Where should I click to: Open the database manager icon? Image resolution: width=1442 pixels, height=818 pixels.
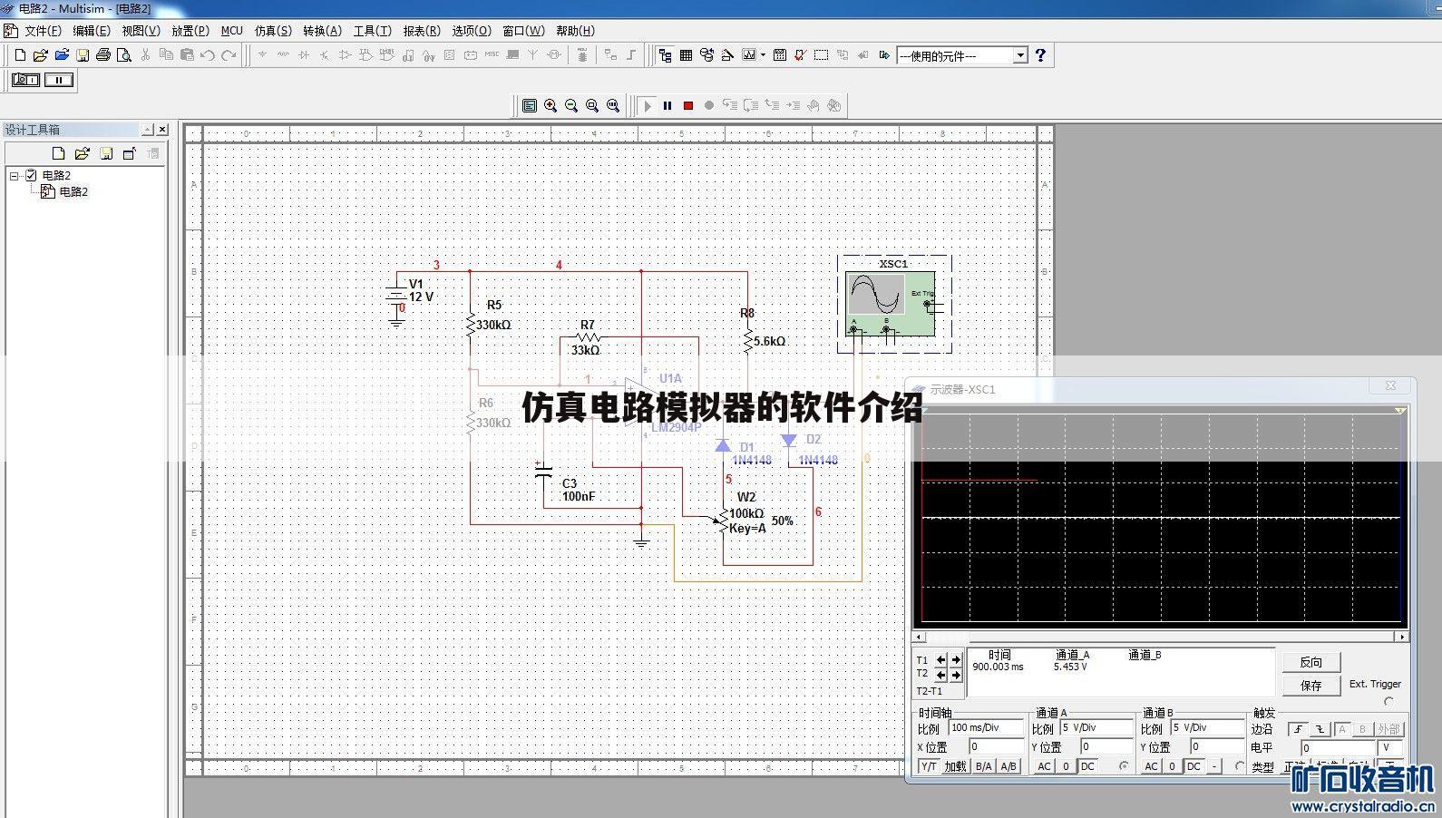[707, 55]
